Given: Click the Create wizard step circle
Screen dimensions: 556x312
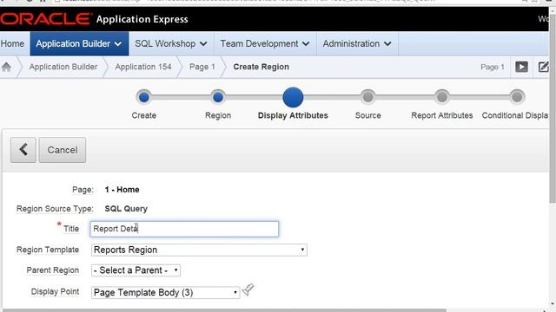Looking at the screenshot, I should coord(144,97).
